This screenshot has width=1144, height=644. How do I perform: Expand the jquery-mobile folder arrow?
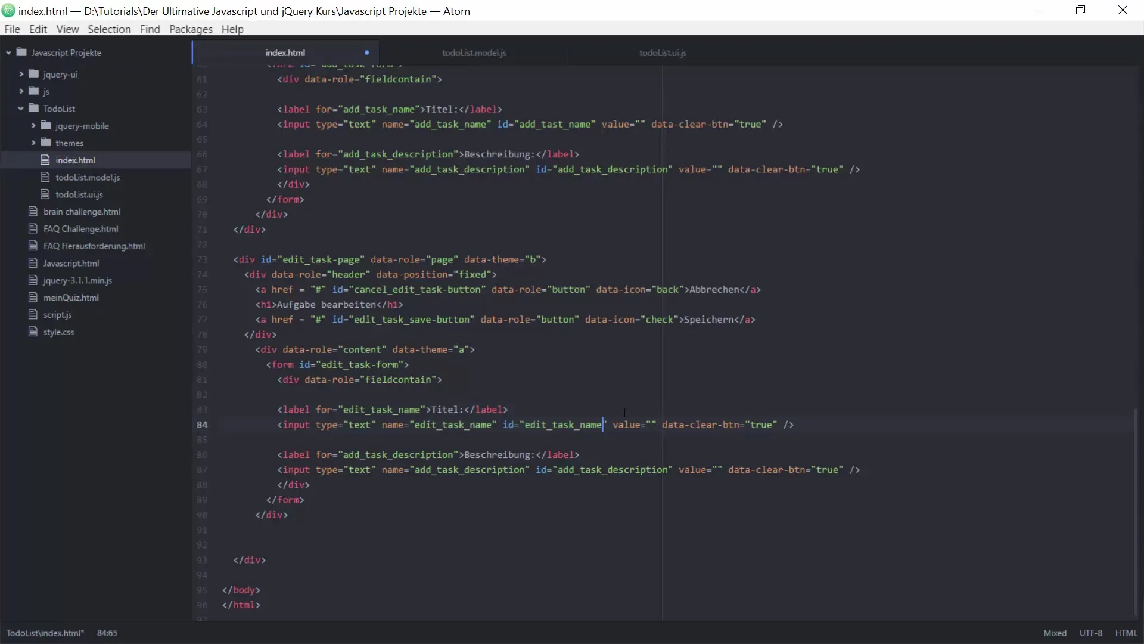pos(33,126)
